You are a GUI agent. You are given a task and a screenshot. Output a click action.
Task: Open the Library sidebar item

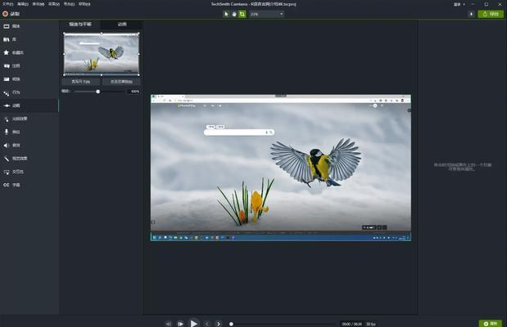click(x=29, y=39)
